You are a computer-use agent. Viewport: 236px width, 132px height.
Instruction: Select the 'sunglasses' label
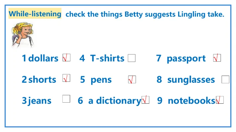point(191,80)
